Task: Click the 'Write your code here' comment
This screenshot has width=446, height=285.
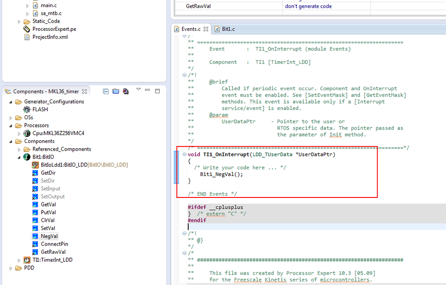Action: [240, 168]
